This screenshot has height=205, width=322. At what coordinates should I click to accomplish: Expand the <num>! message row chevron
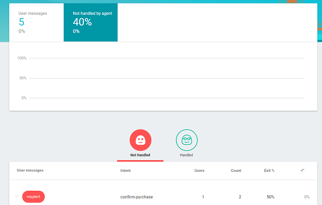tap(17, 197)
